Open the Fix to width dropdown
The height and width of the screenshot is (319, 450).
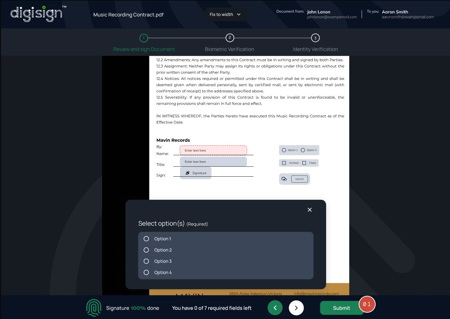(225, 14)
